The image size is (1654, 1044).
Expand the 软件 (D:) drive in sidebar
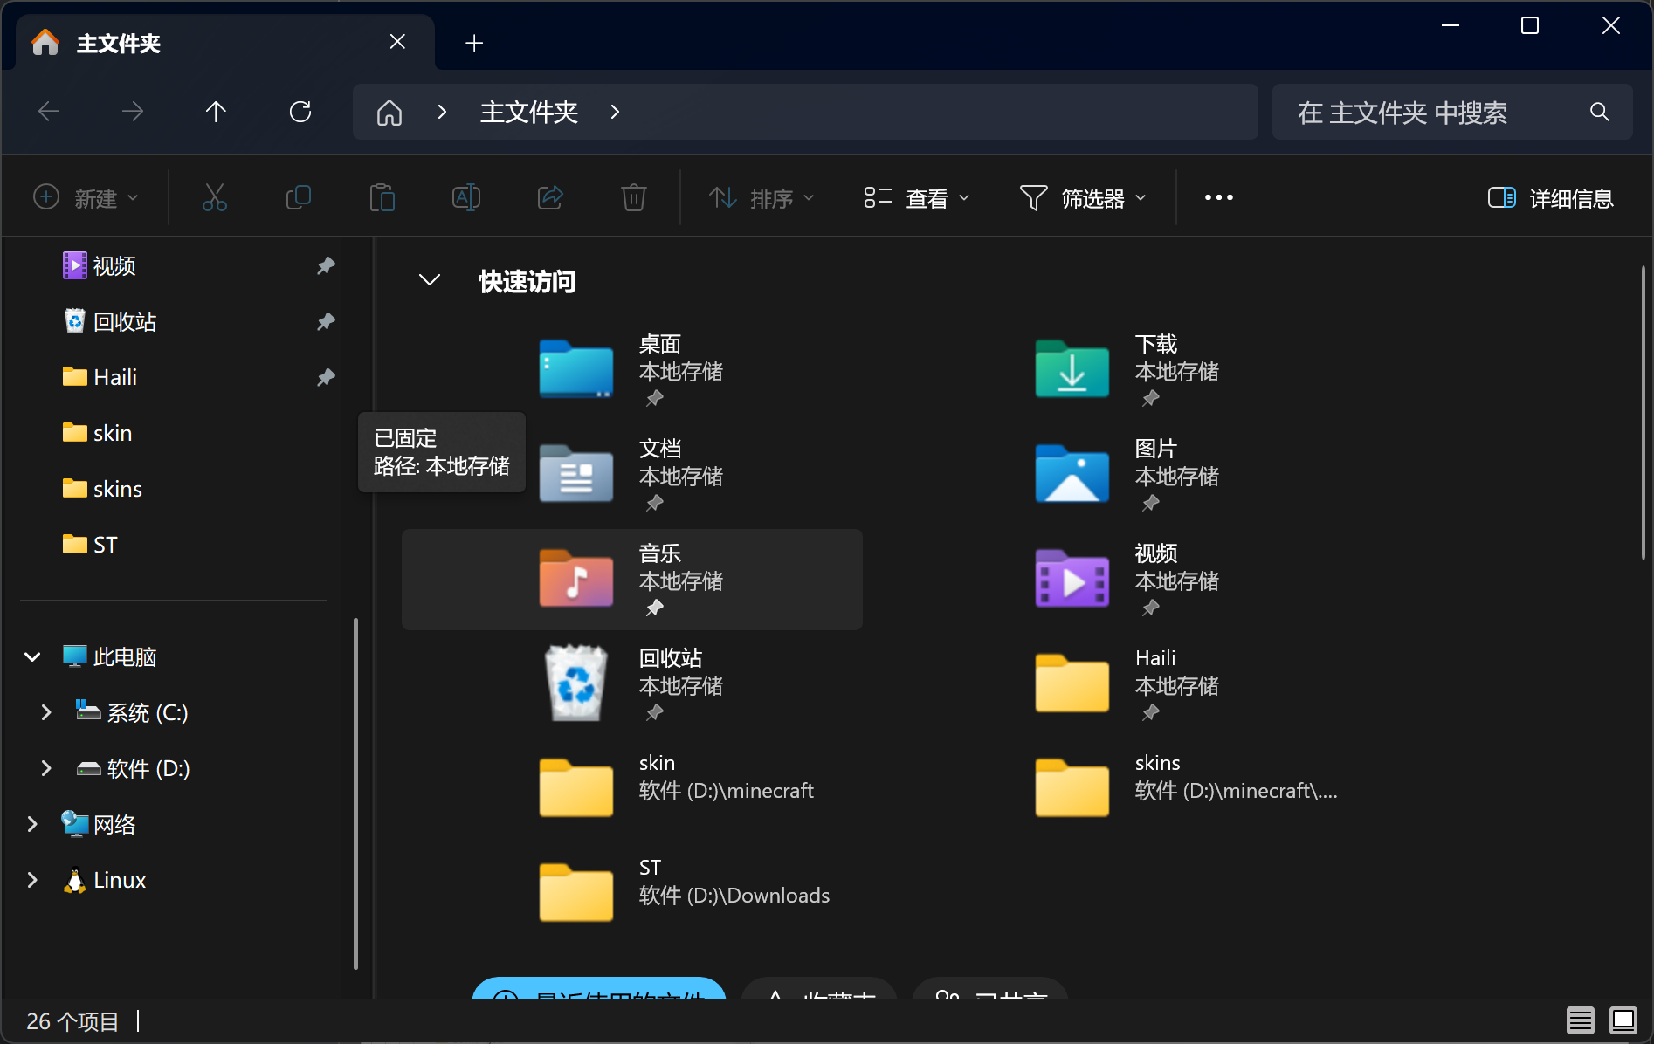[x=46, y=768]
